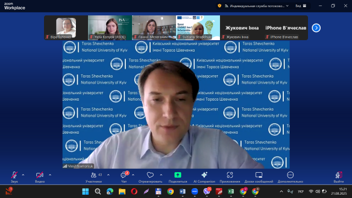
Task: Show hidden system tray icons
Action: tap(281, 191)
